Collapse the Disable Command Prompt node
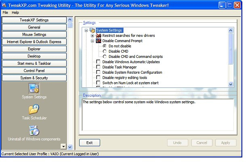Screen dimensions: 250x168 tap(92, 41)
